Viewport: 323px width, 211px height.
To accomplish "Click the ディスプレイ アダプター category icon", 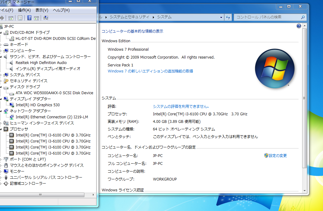I will point(6,99).
